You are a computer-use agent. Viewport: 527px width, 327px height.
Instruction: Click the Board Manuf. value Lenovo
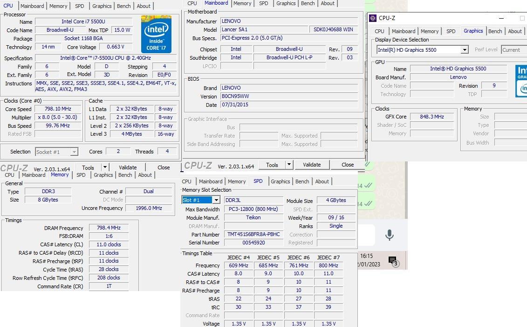point(459,77)
